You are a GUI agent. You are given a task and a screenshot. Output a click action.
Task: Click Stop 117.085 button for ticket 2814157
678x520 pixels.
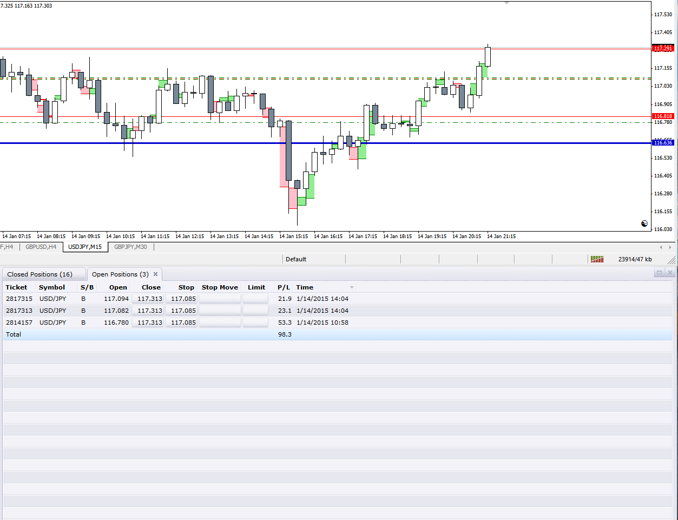181,322
